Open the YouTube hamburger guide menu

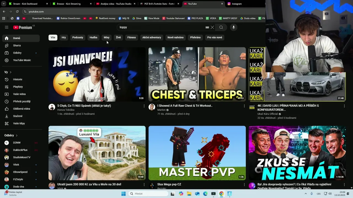point(7,27)
